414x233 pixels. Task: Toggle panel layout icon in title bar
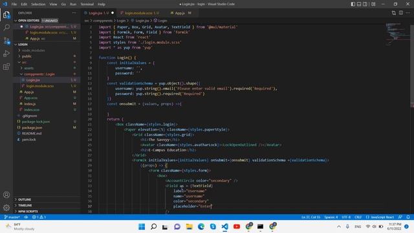[359, 4]
